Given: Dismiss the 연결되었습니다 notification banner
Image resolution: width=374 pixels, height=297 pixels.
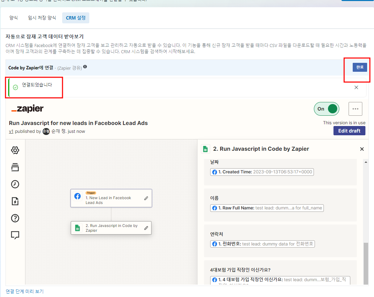Looking at the screenshot, I should point(356,88).
